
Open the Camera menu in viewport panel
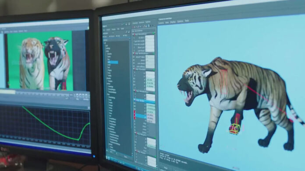click(161, 23)
